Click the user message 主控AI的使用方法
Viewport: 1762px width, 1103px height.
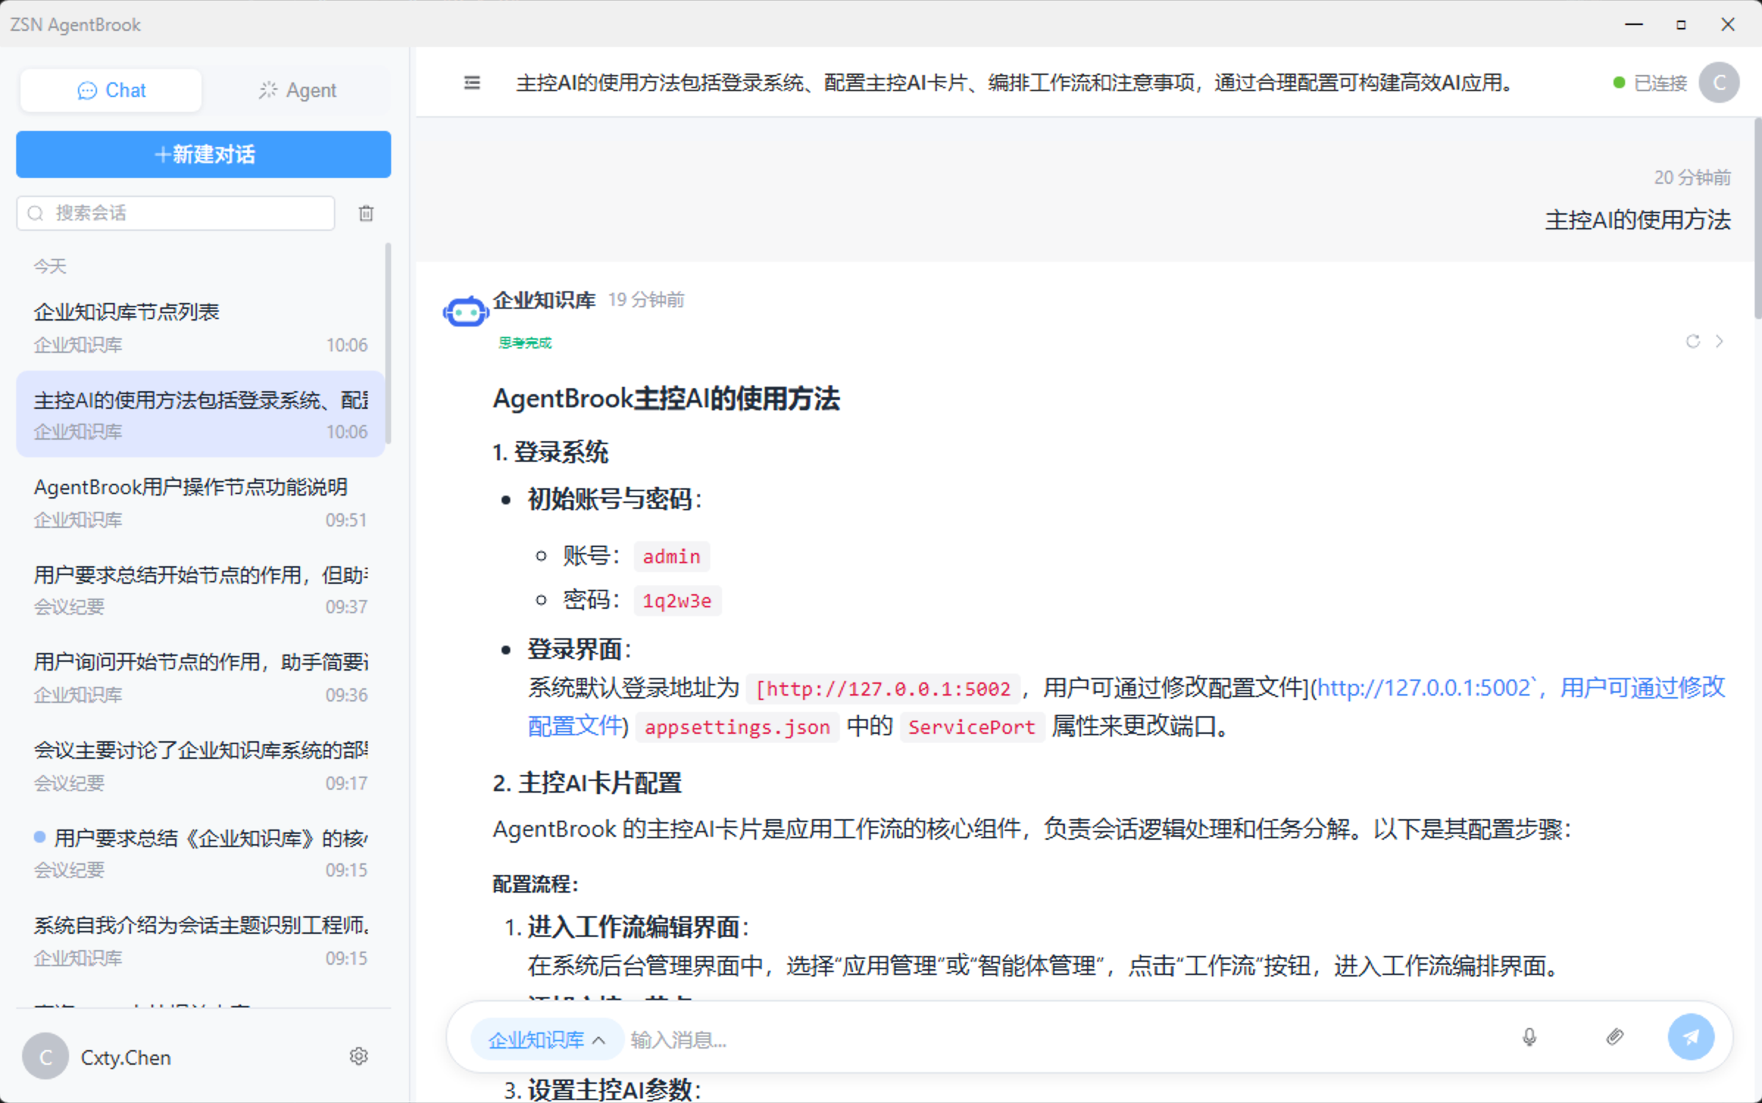[x=1638, y=220]
